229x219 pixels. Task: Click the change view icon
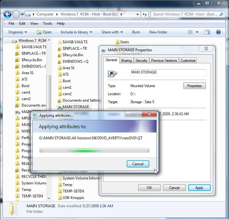(190, 32)
